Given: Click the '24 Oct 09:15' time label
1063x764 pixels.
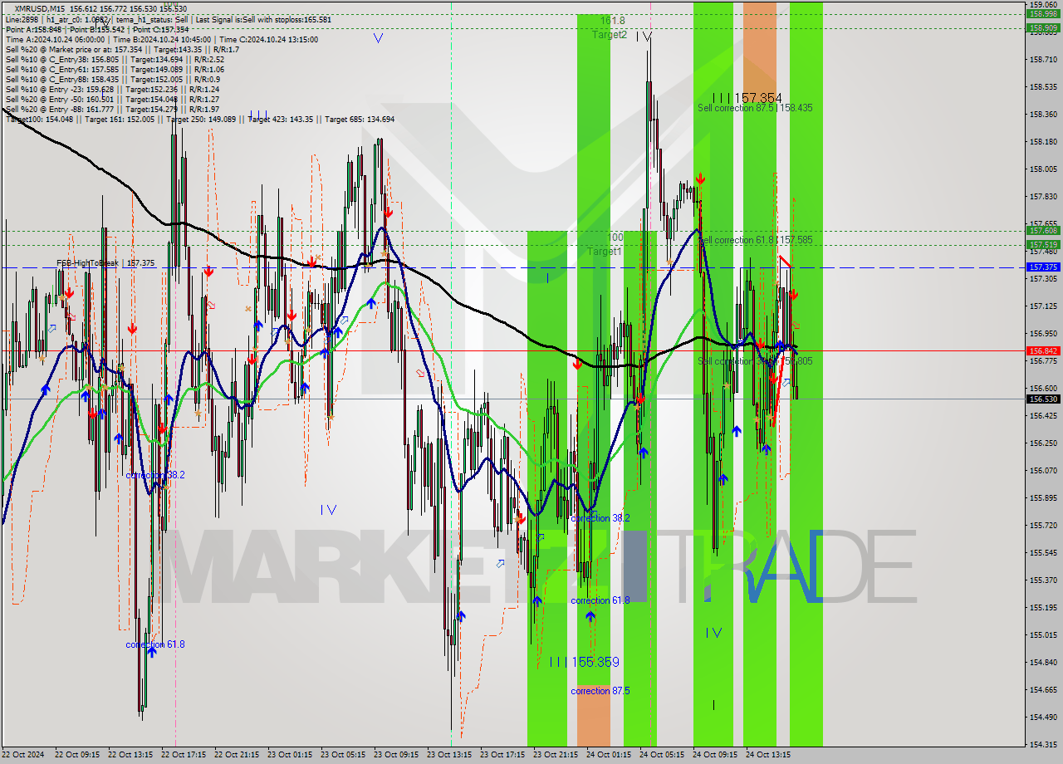Looking at the screenshot, I should click(x=715, y=755).
